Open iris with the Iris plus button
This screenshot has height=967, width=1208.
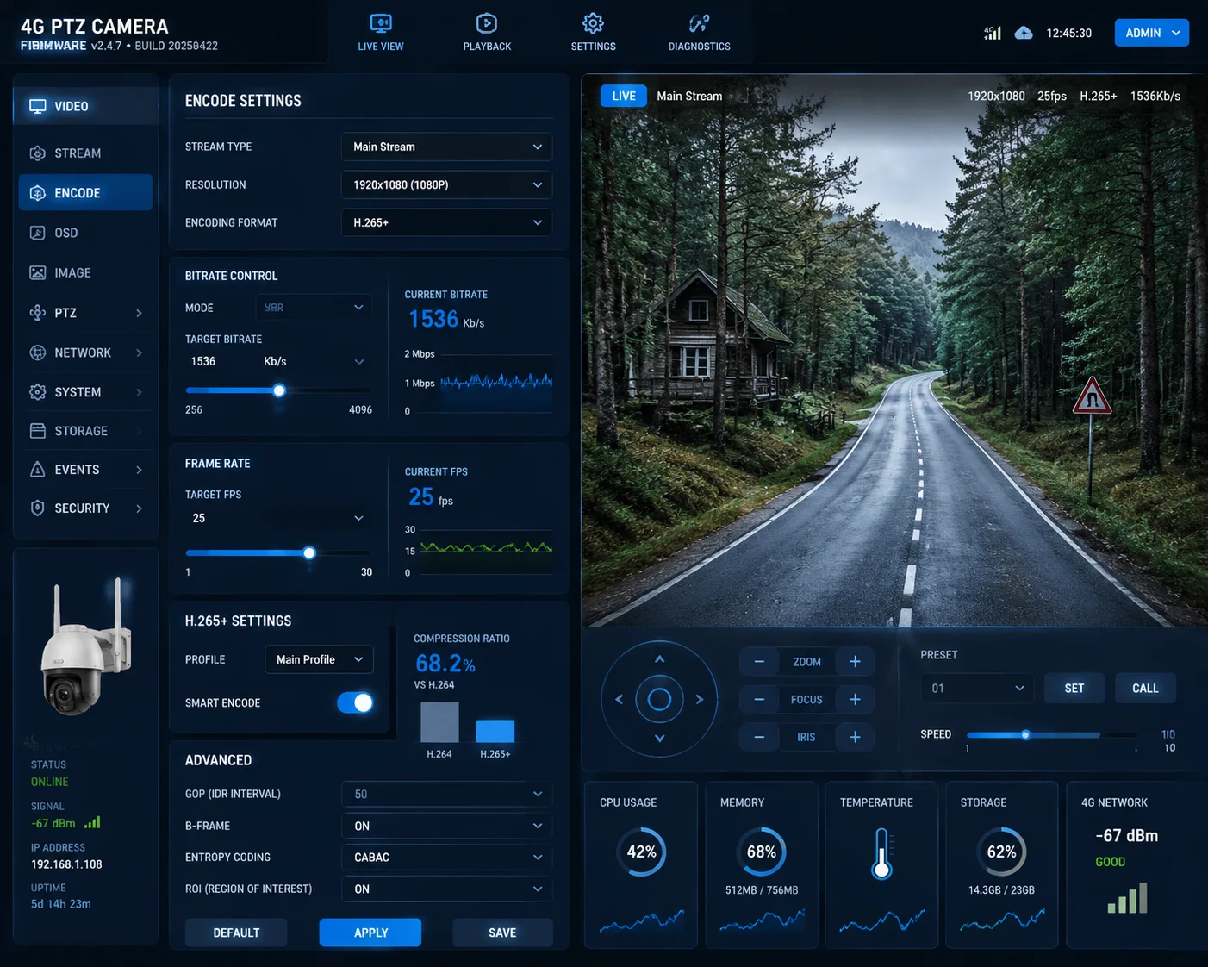coord(855,737)
